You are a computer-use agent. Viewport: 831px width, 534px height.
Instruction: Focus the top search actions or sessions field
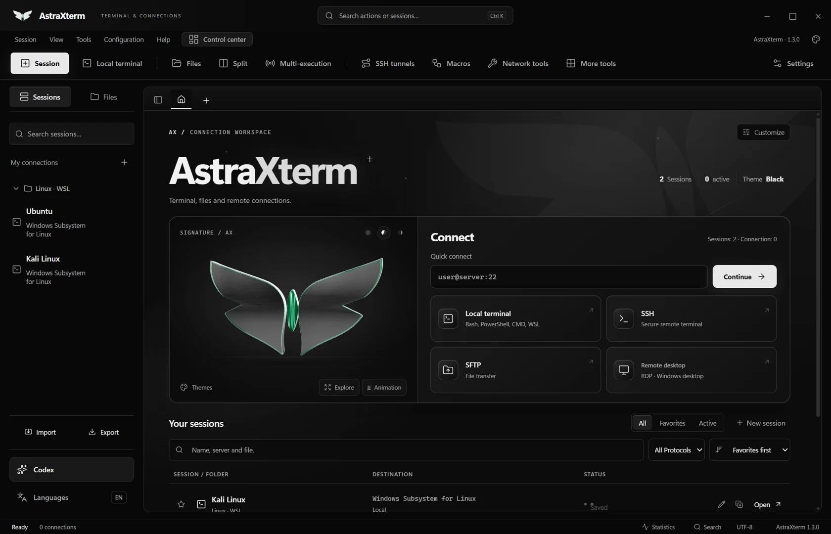415,16
